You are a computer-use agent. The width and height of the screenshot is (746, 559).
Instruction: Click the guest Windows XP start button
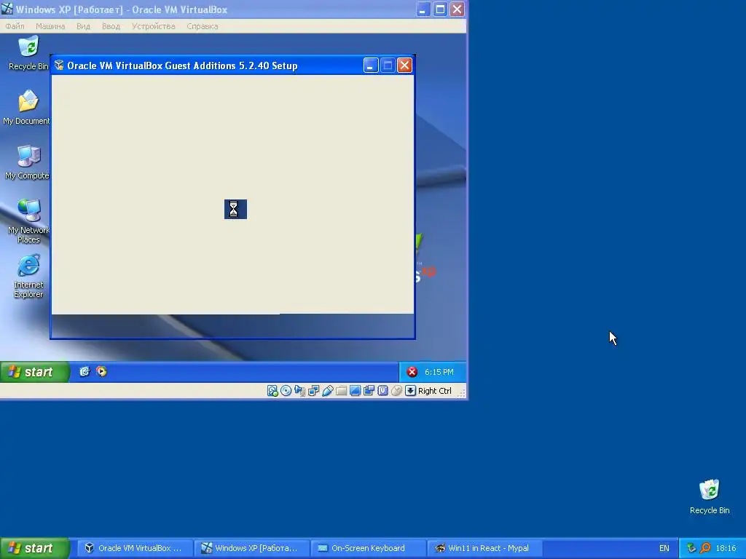tap(35, 372)
